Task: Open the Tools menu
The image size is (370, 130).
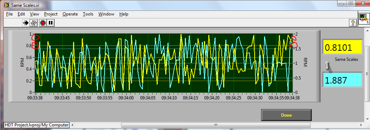Action: point(88,14)
